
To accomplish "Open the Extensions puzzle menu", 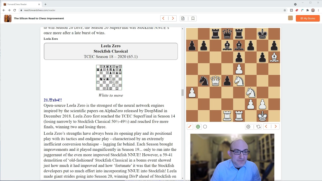I will click(x=307, y=10).
